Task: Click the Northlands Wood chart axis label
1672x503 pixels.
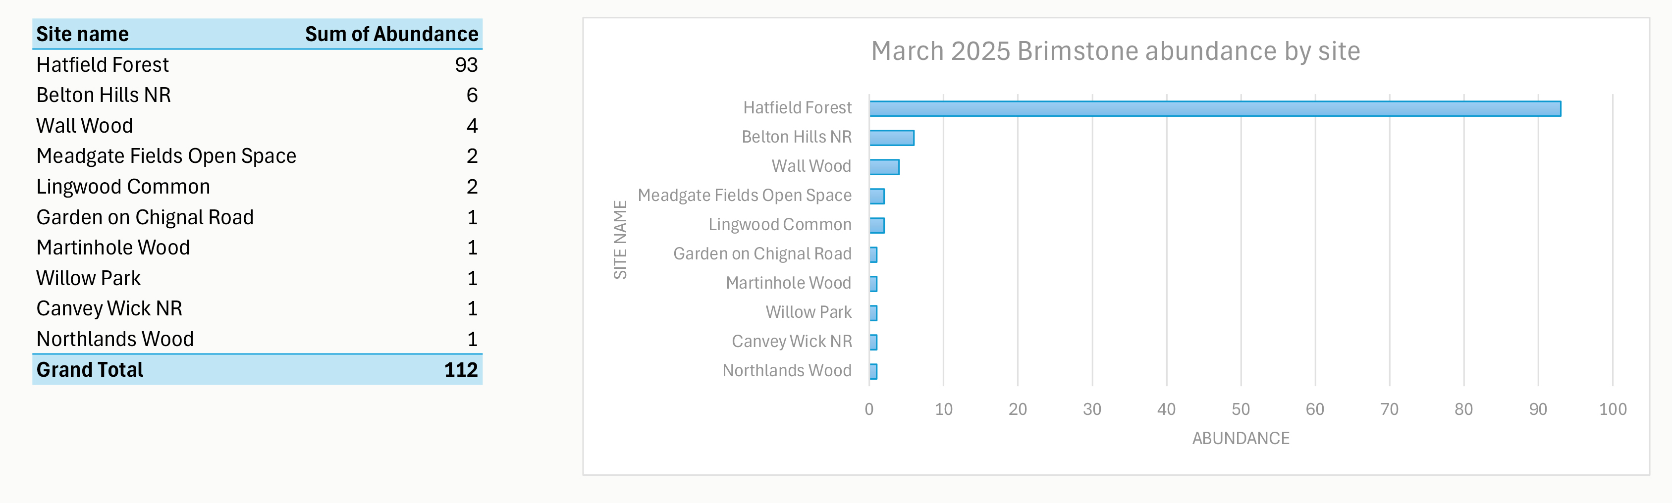Action: [x=787, y=371]
